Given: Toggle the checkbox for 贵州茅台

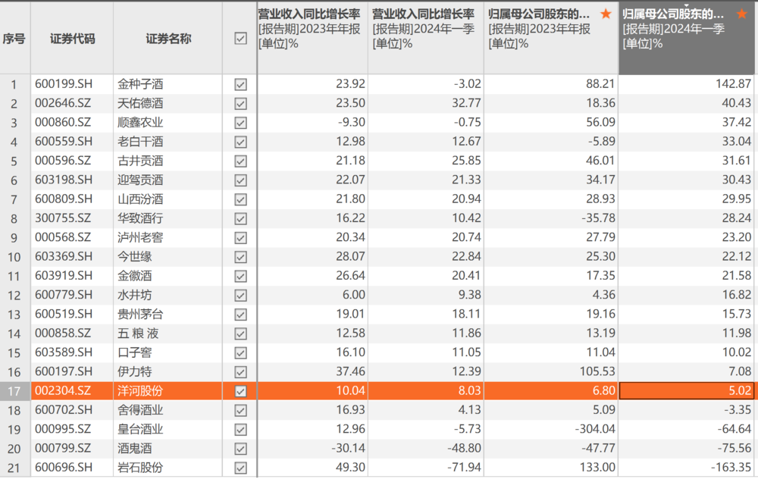Looking at the screenshot, I should tap(240, 315).
